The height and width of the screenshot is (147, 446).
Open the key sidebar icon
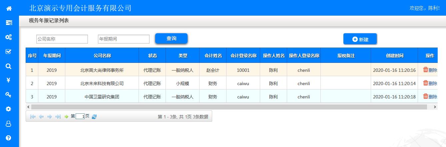9,95
